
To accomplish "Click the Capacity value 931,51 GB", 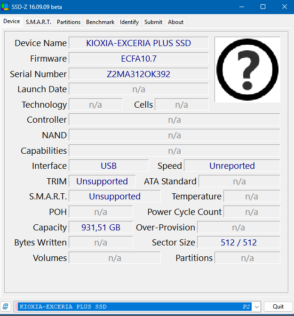I will [101, 227].
